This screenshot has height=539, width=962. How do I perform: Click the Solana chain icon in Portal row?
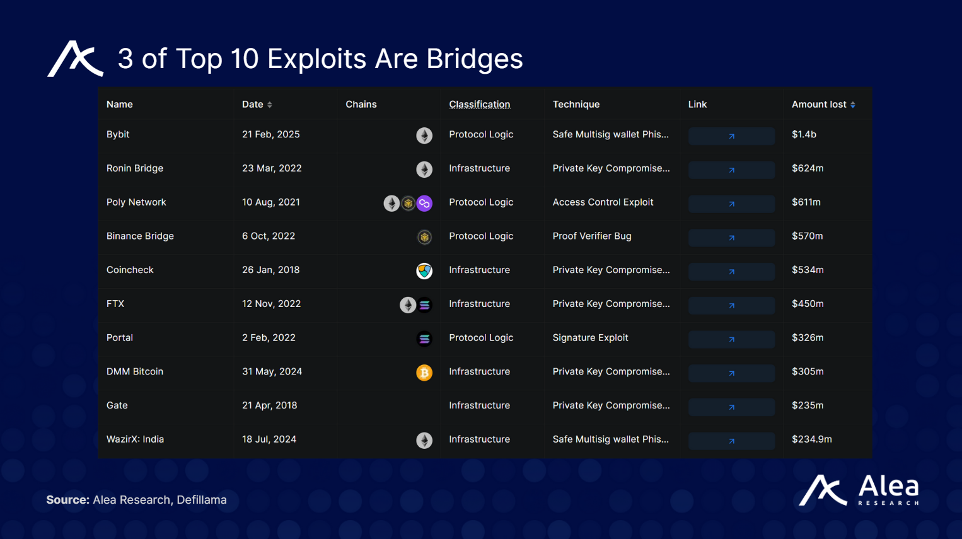424,339
